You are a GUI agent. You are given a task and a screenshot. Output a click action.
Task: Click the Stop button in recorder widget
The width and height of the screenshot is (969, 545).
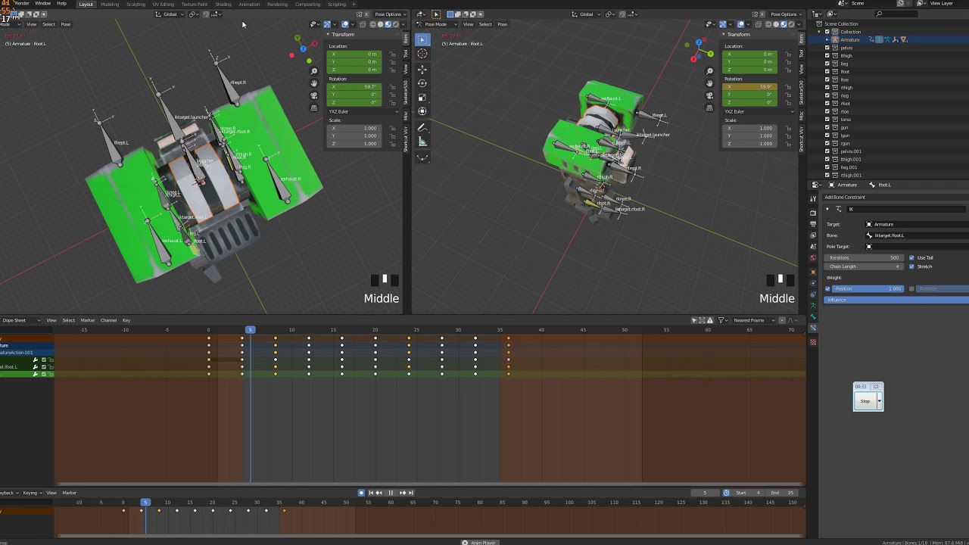click(x=865, y=401)
